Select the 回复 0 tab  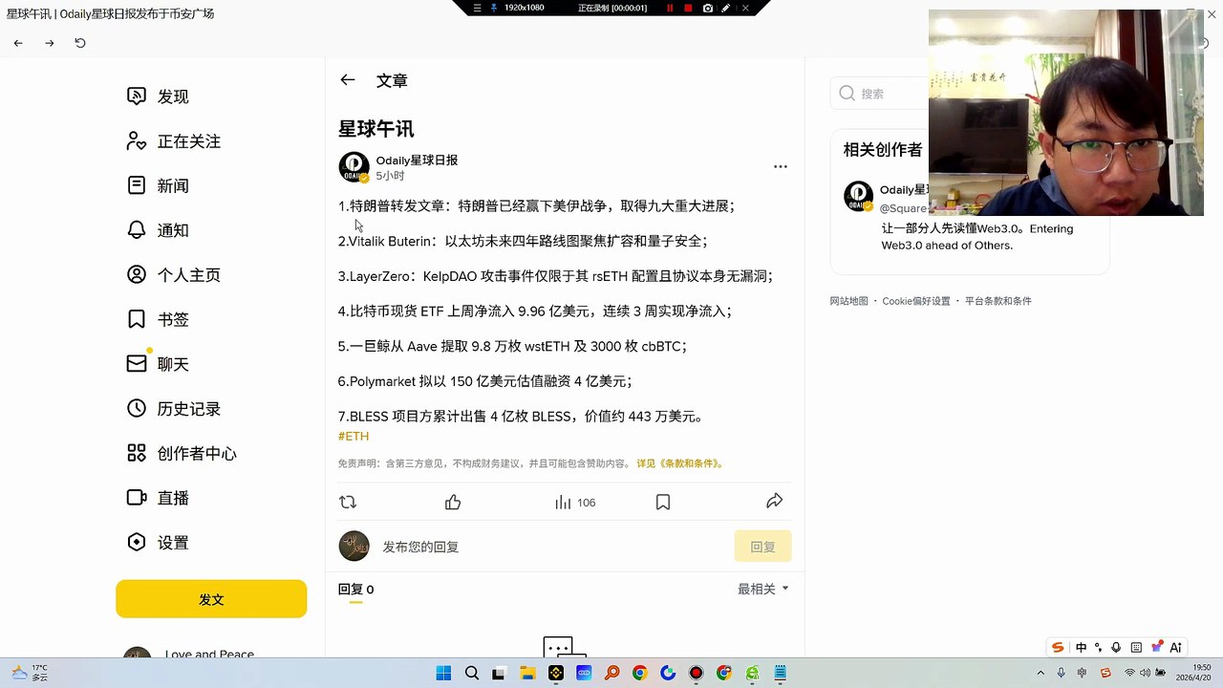(355, 590)
